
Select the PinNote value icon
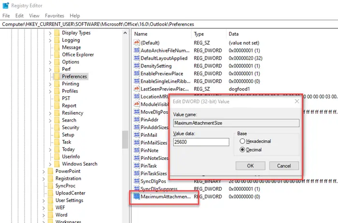(137, 151)
